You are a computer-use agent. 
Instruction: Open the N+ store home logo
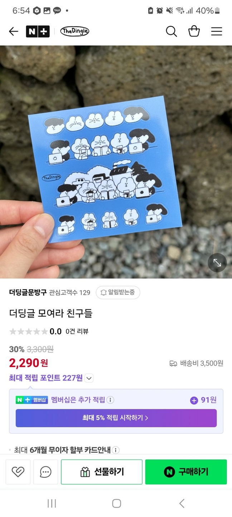[38, 32]
